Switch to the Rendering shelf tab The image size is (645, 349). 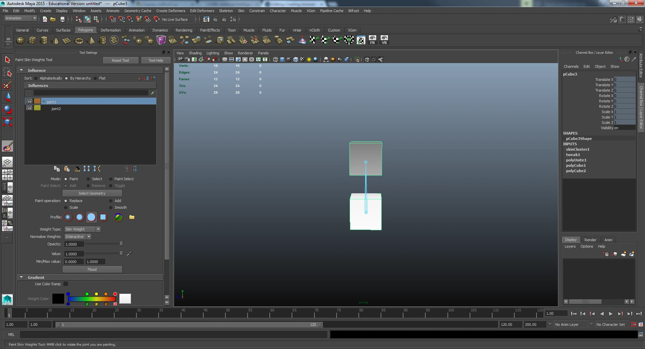point(184,30)
